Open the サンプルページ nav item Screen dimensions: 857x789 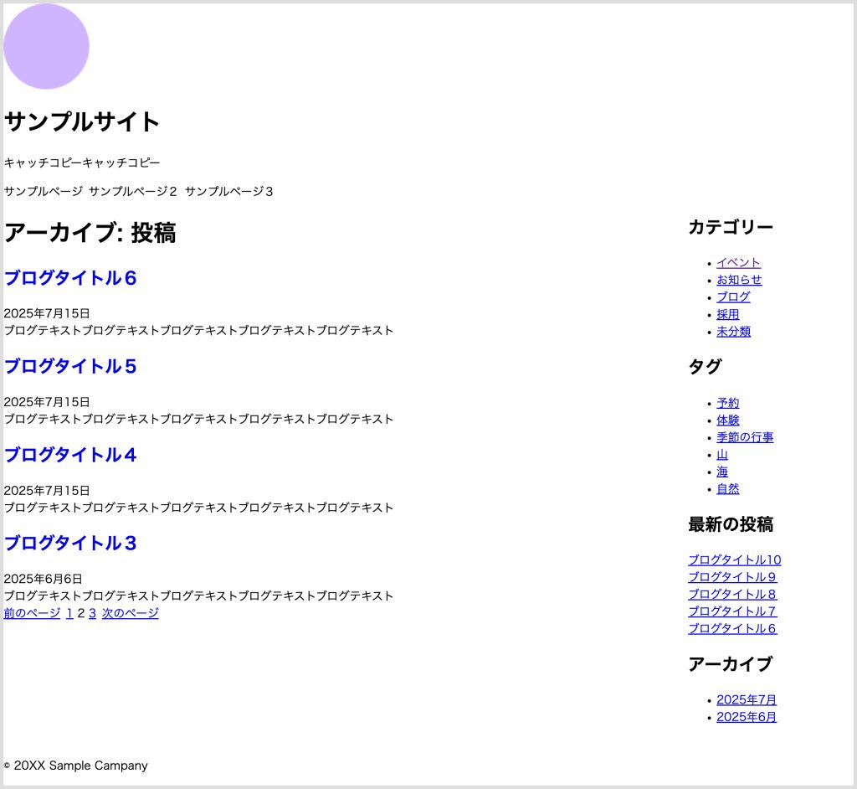[44, 191]
